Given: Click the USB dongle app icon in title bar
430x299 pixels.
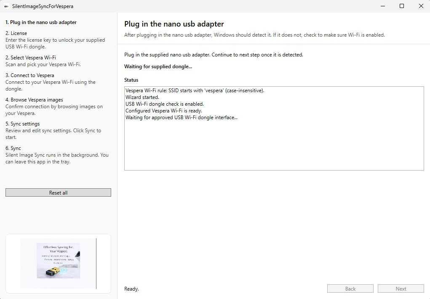Looking at the screenshot, I should tap(6, 6).
